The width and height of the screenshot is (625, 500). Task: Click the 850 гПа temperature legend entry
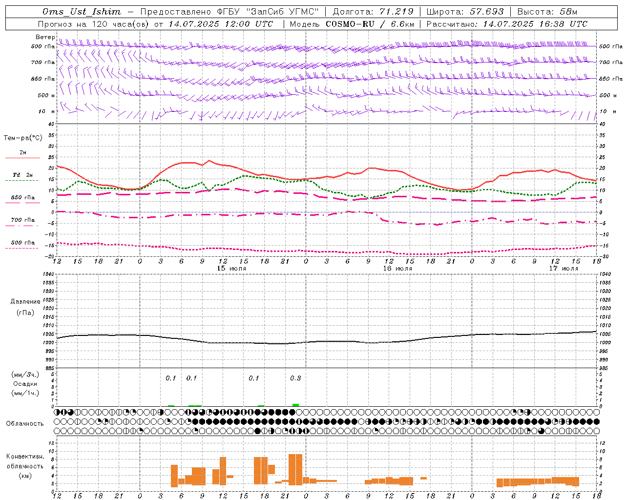[x=22, y=198]
